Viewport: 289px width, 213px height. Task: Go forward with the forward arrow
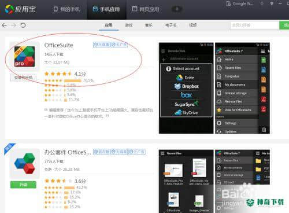click(13, 25)
